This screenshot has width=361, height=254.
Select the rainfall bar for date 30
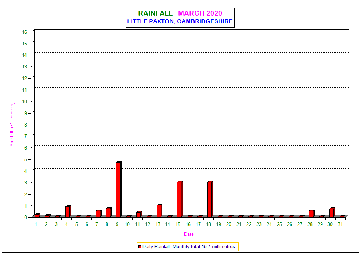coord(332,212)
